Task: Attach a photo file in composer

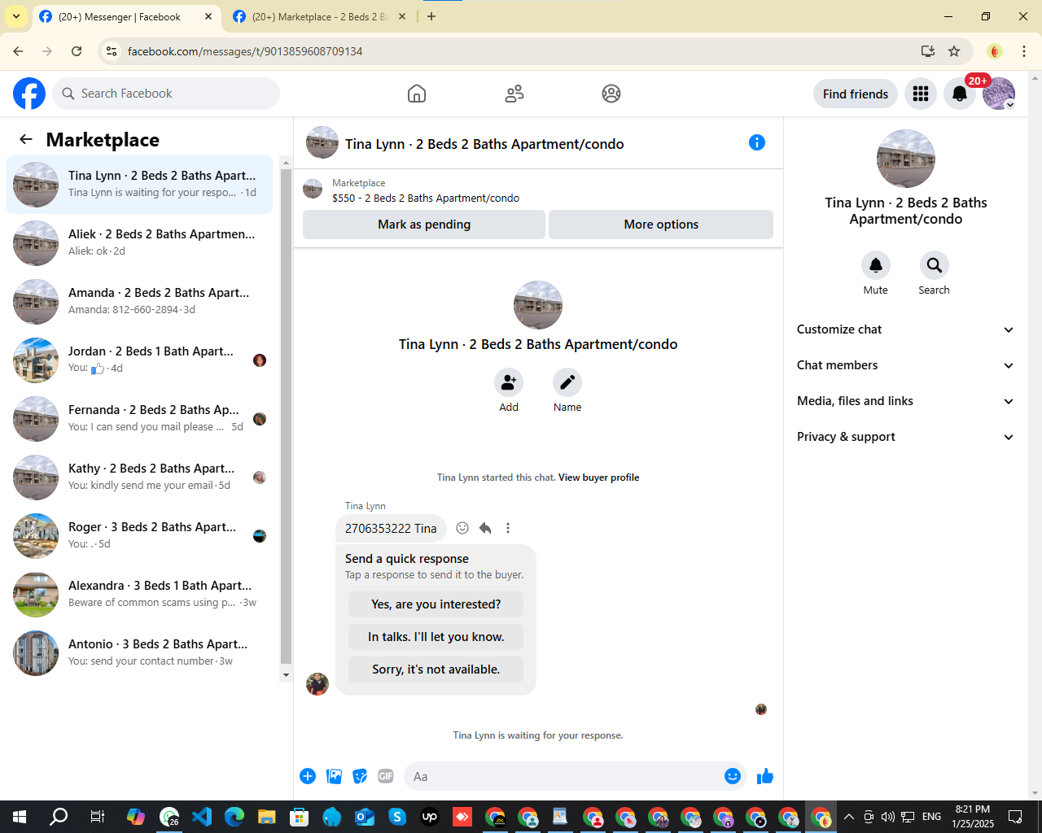Action: pos(334,776)
